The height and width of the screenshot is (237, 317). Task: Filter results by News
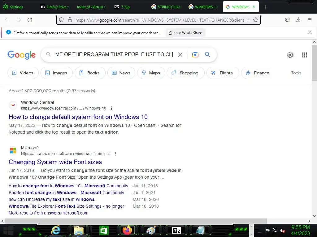pos(121,73)
